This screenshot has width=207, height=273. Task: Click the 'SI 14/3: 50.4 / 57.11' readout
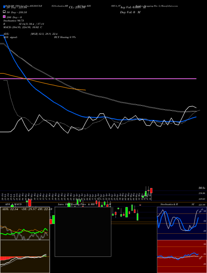(31, 24)
